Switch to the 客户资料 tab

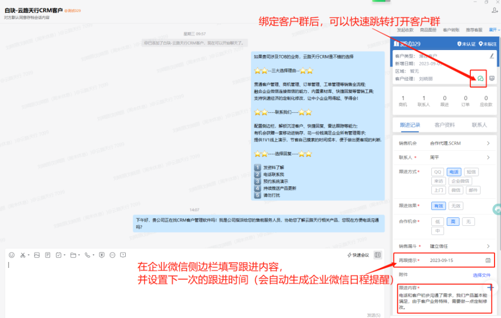444,125
